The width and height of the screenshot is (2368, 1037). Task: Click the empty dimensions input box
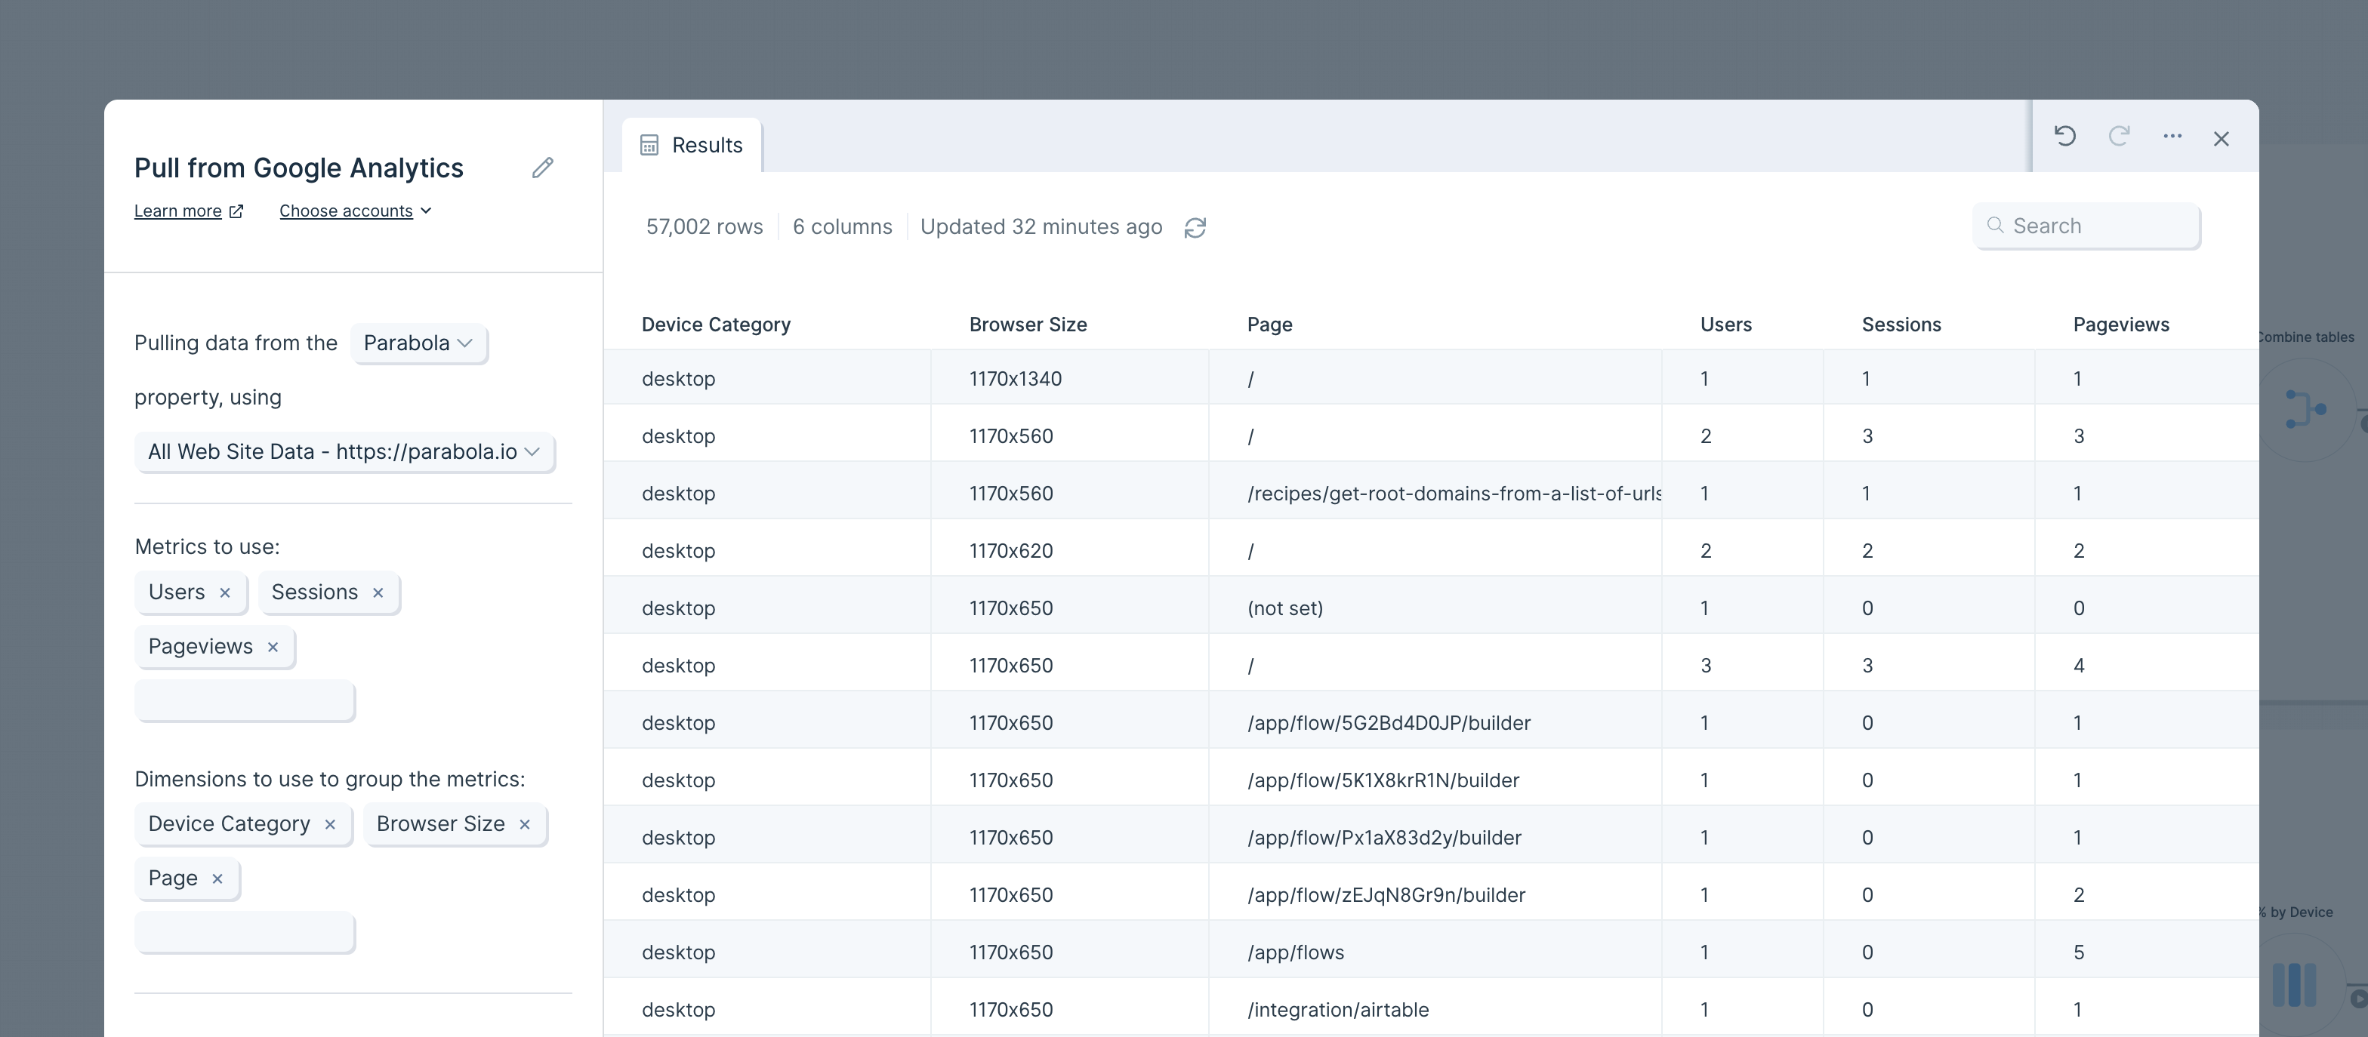point(245,933)
